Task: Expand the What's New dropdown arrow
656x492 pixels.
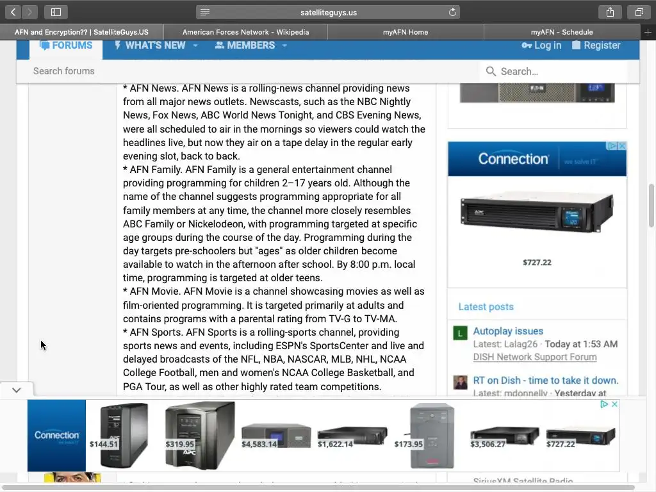Action: [x=195, y=45]
